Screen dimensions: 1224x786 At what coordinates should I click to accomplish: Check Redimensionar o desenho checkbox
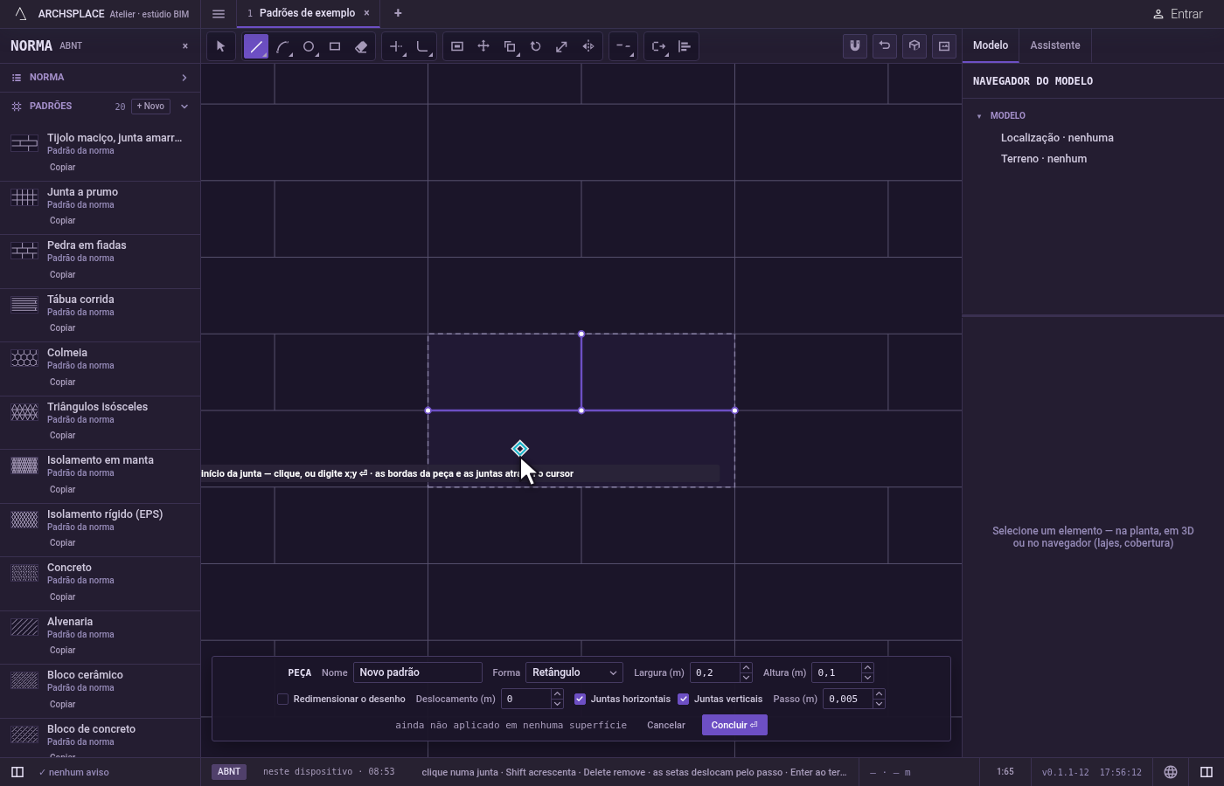pyautogui.click(x=282, y=699)
